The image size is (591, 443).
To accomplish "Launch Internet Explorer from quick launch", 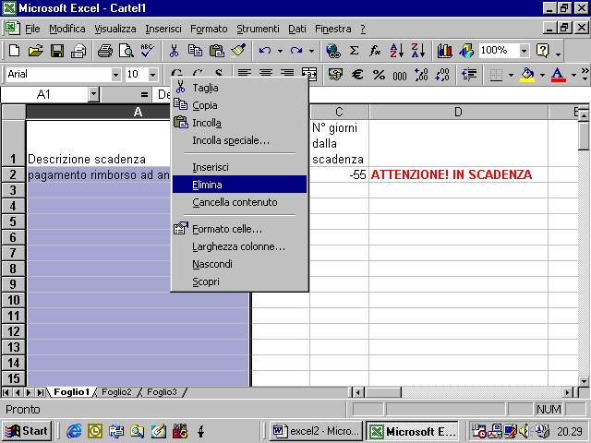I will [74, 431].
